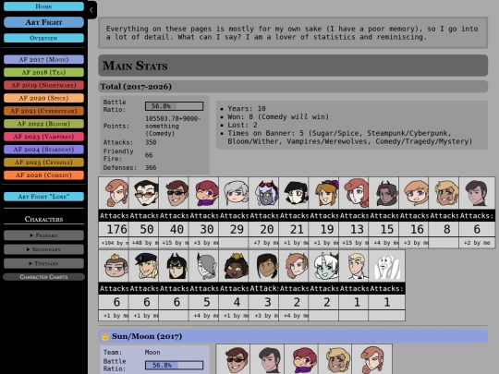Open AF 2023 (Vampires) page
Screen dimensions: 499x374
[44, 137]
